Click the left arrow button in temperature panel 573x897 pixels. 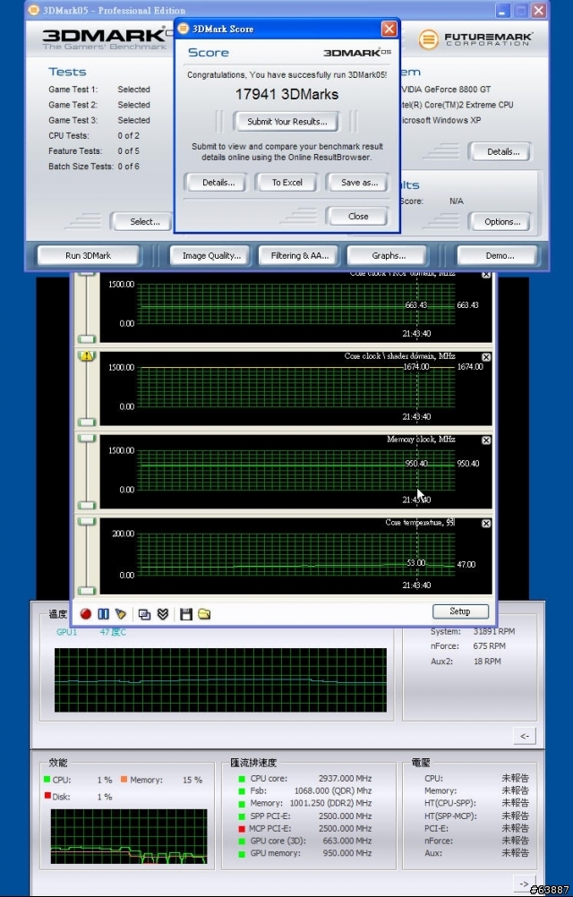(525, 736)
